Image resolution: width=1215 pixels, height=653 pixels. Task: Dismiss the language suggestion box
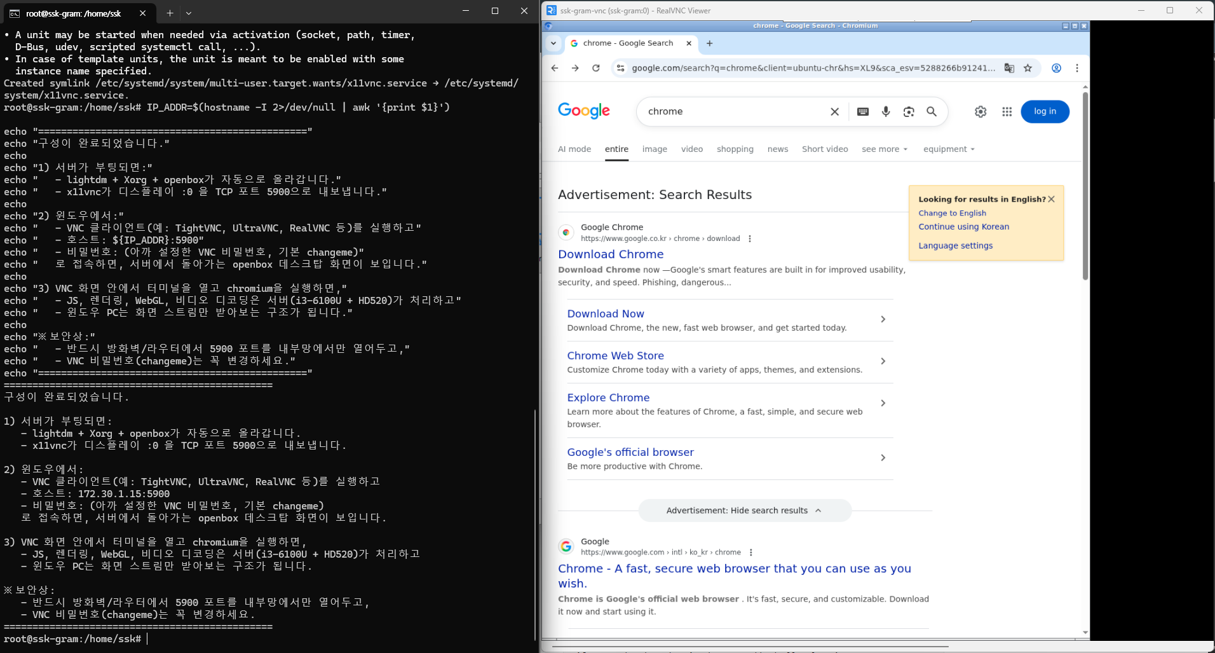(1052, 199)
